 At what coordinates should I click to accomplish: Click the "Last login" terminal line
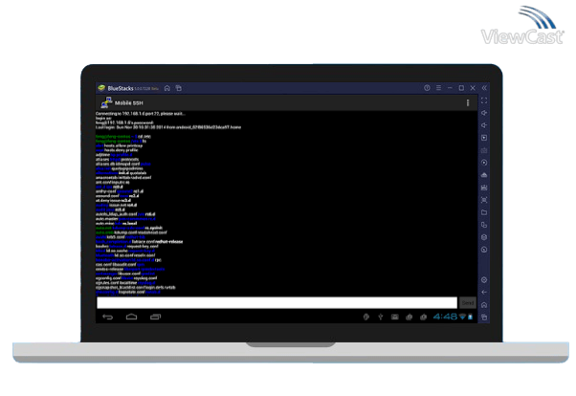pos(168,127)
